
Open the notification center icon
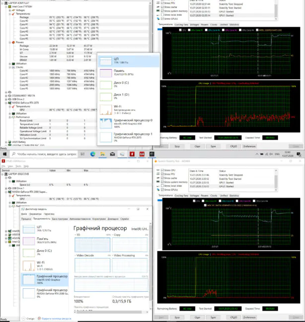click(x=299, y=154)
